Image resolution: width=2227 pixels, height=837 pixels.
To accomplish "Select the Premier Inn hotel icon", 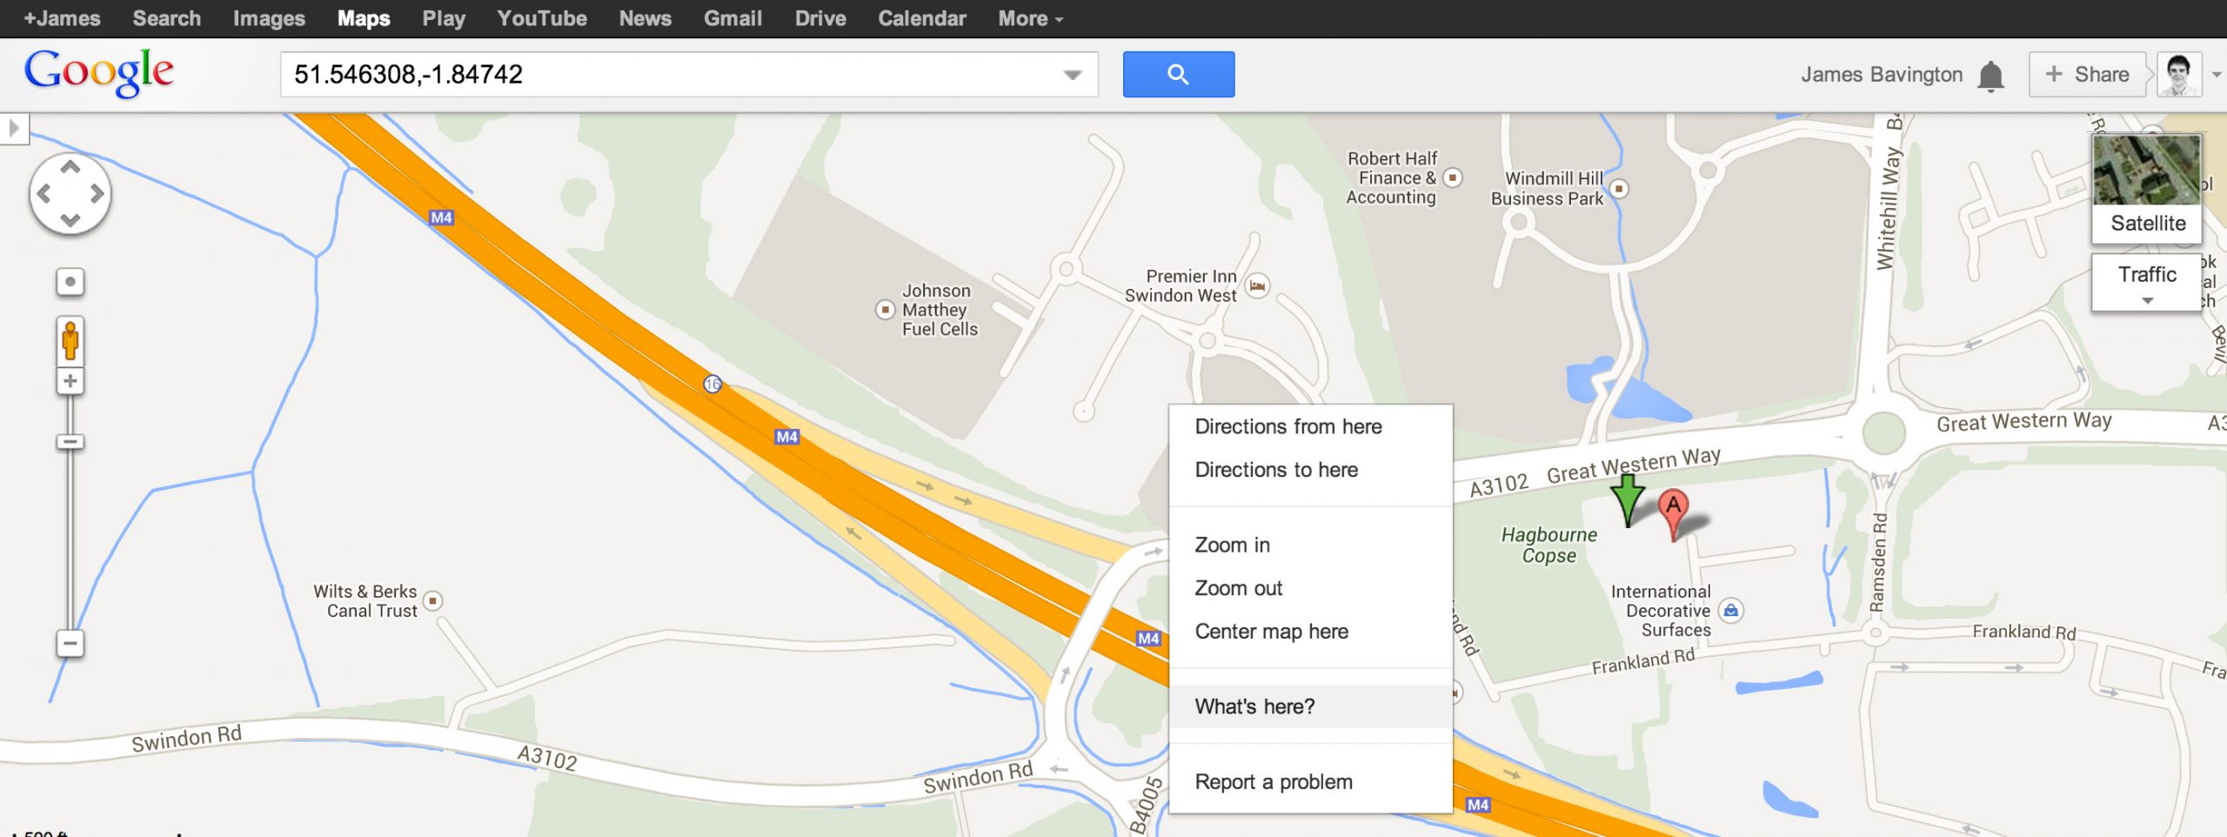I will [1257, 285].
